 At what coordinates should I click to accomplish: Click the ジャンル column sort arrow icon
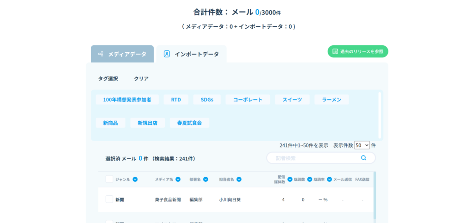pos(135,180)
